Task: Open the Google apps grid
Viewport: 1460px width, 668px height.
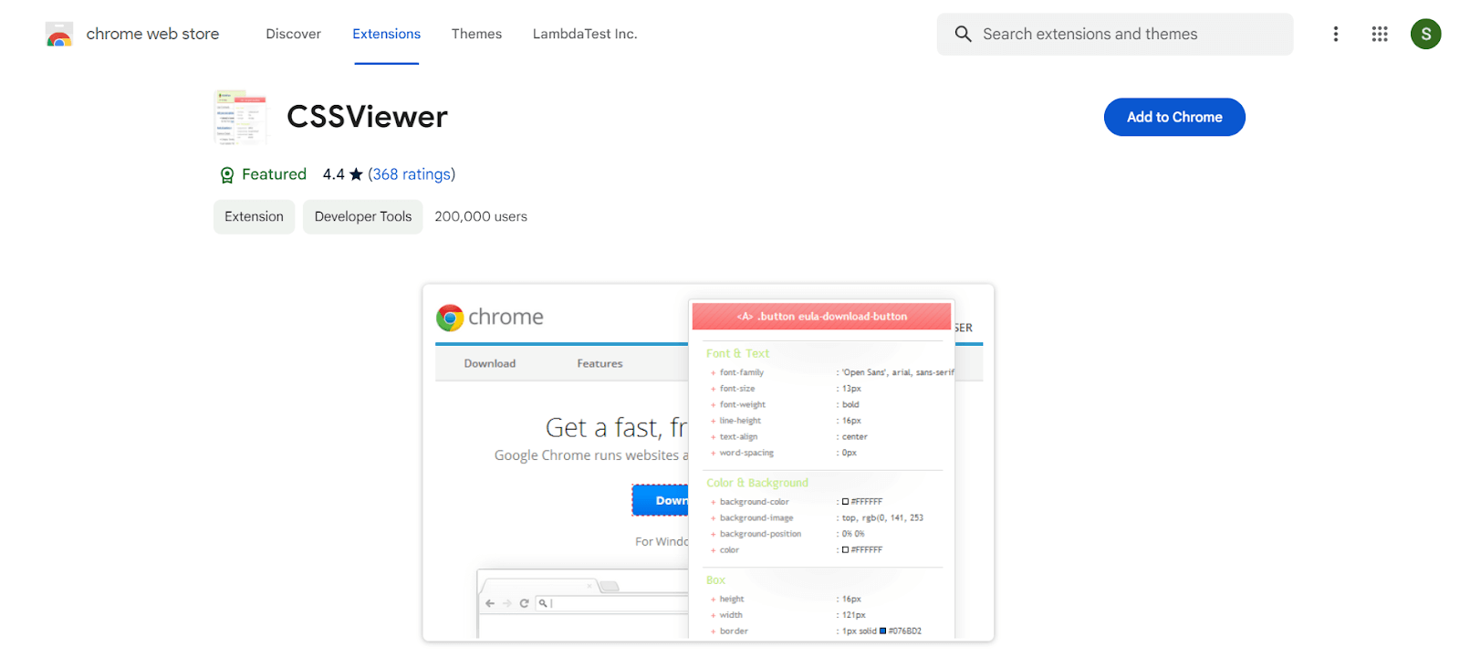Action: pyautogui.click(x=1379, y=34)
